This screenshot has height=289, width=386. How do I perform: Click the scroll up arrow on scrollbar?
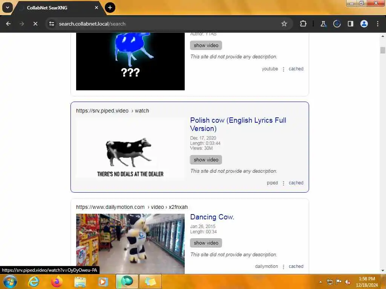click(x=383, y=36)
